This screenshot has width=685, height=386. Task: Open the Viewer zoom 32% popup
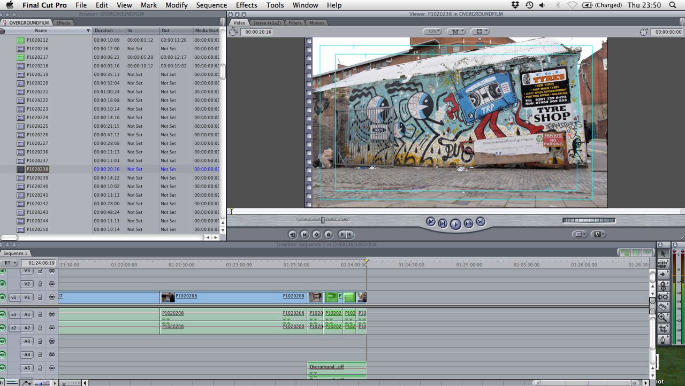pos(432,32)
